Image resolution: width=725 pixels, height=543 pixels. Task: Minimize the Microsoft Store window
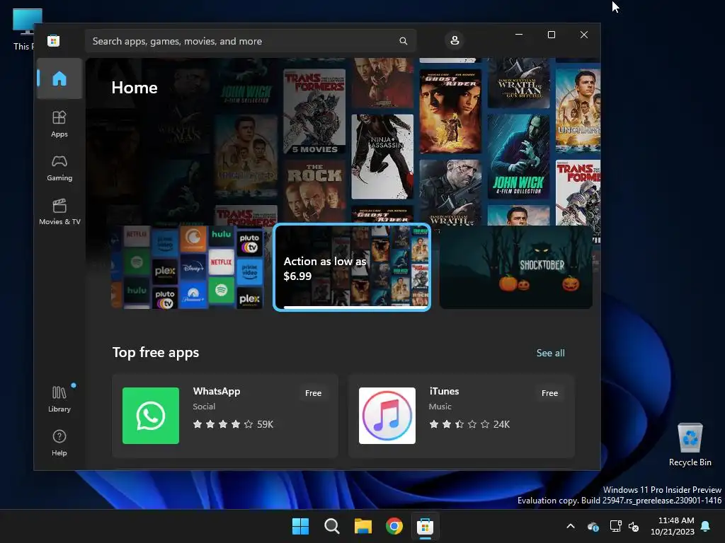click(x=519, y=35)
